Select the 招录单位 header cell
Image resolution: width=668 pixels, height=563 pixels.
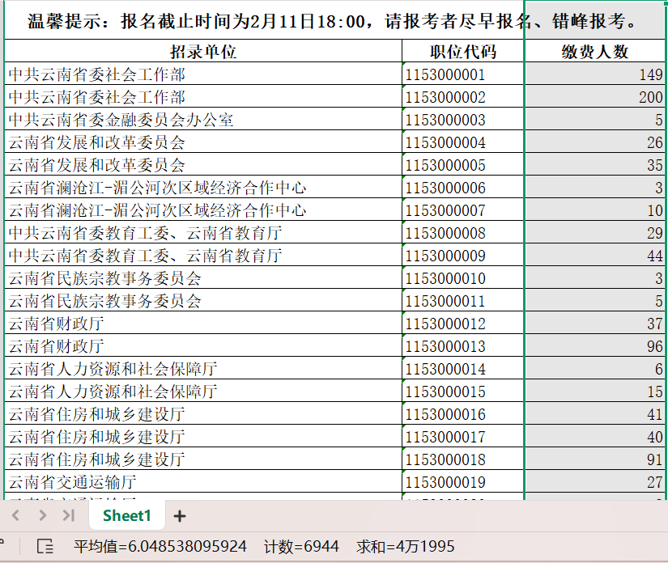tap(203, 52)
